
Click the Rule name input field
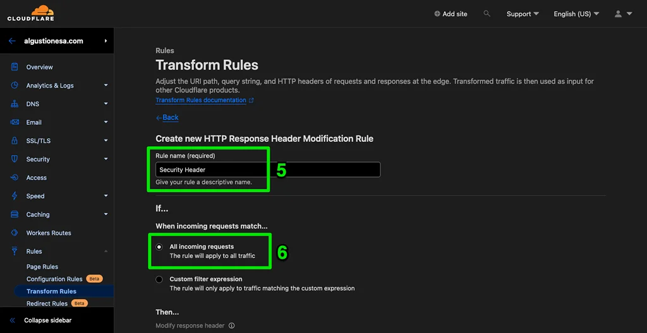coord(268,170)
